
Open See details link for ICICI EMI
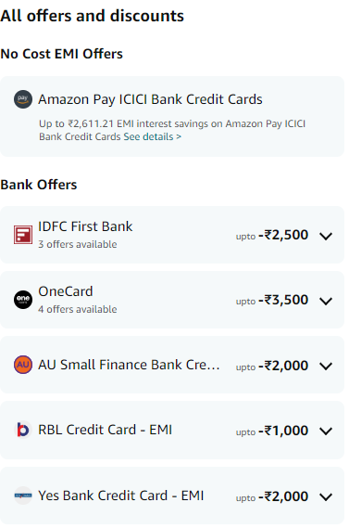click(x=152, y=136)
